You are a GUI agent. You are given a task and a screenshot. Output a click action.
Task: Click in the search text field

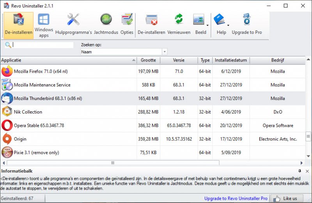click(43, 45)
